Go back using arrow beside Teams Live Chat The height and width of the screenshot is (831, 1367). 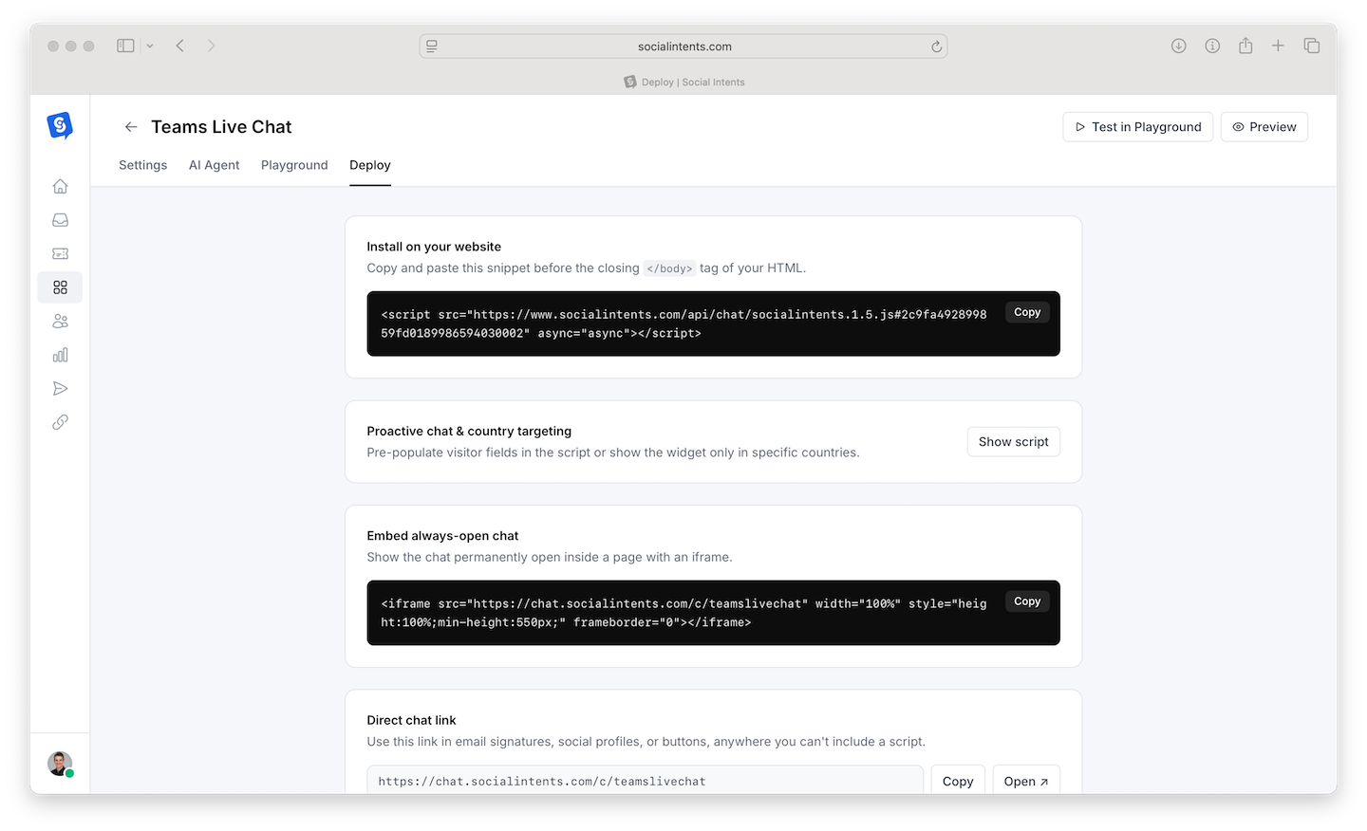tap(131, 127)
